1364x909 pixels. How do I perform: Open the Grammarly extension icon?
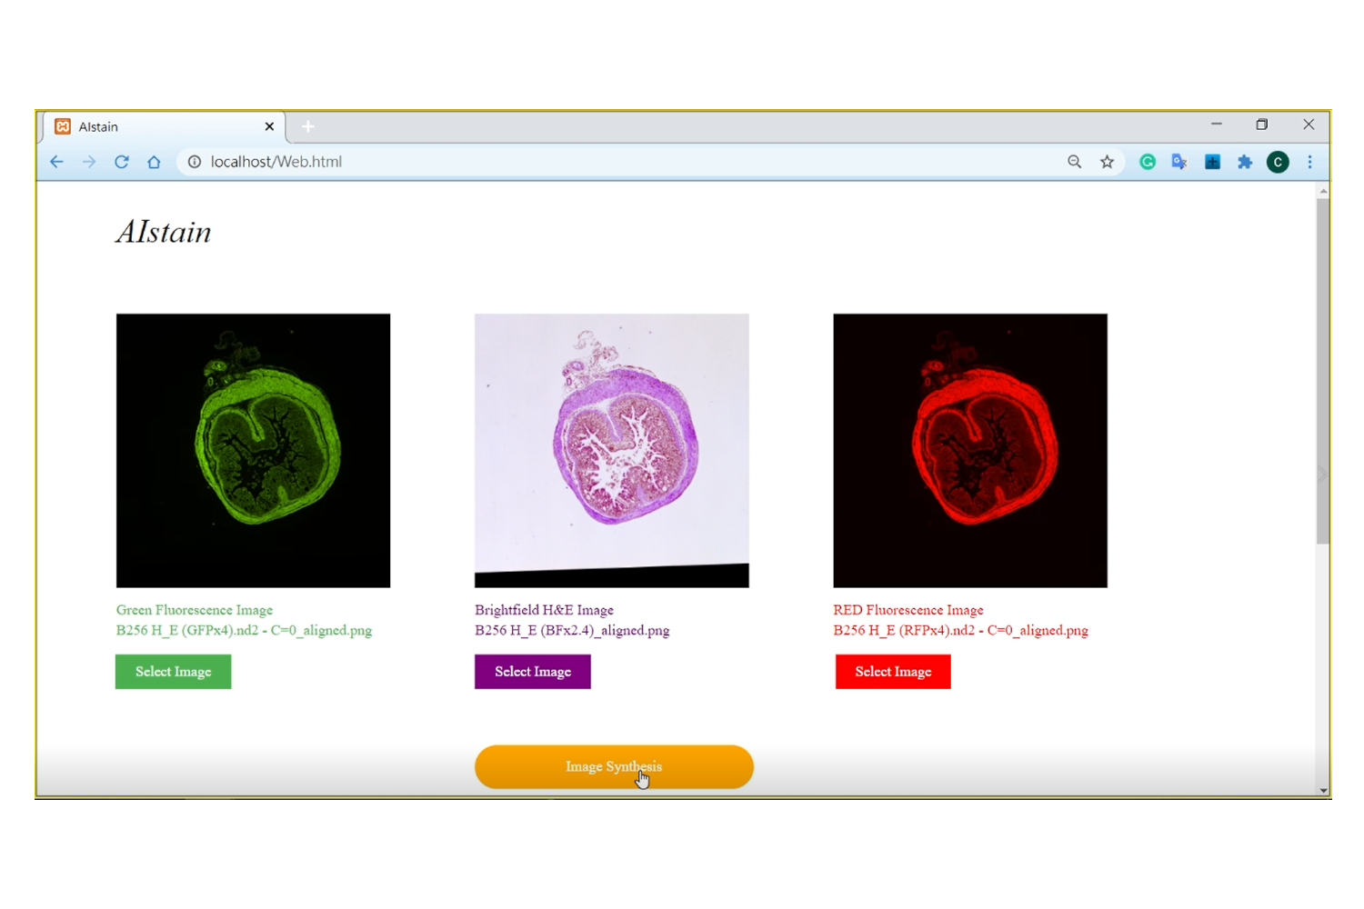(x=1148, y=162)
